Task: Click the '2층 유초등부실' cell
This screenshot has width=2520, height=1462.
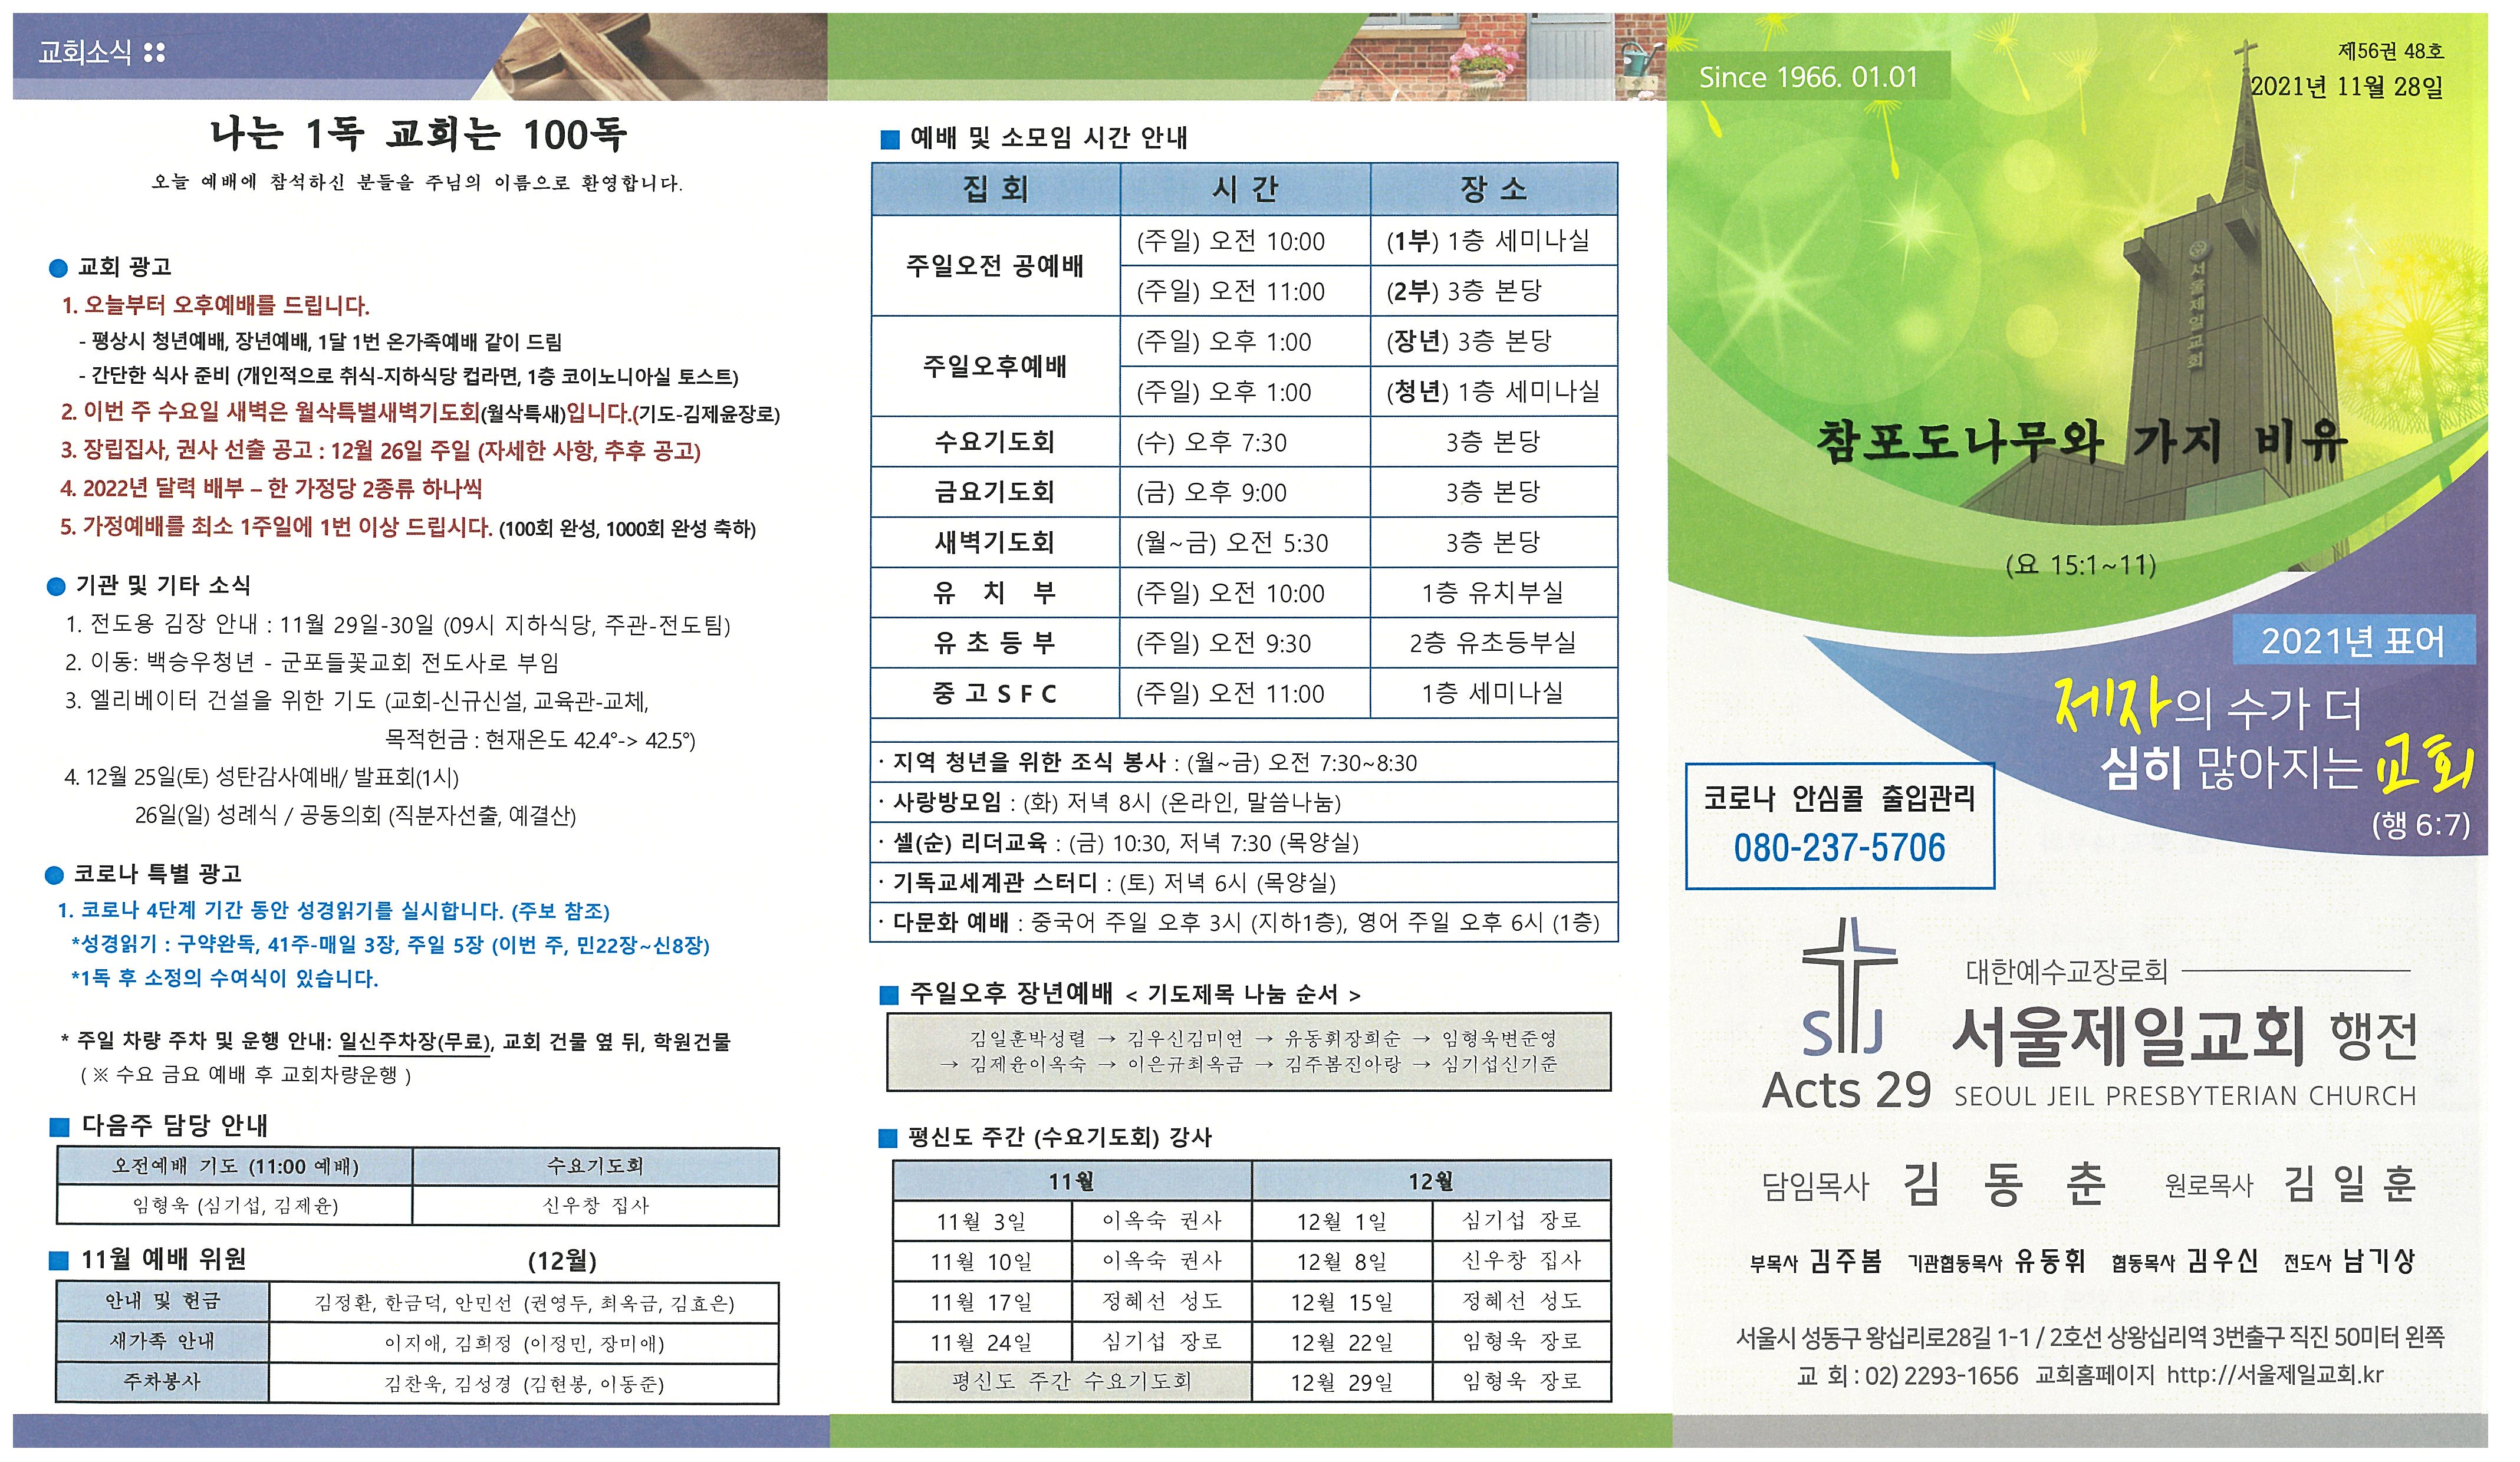Action: 1494,643
